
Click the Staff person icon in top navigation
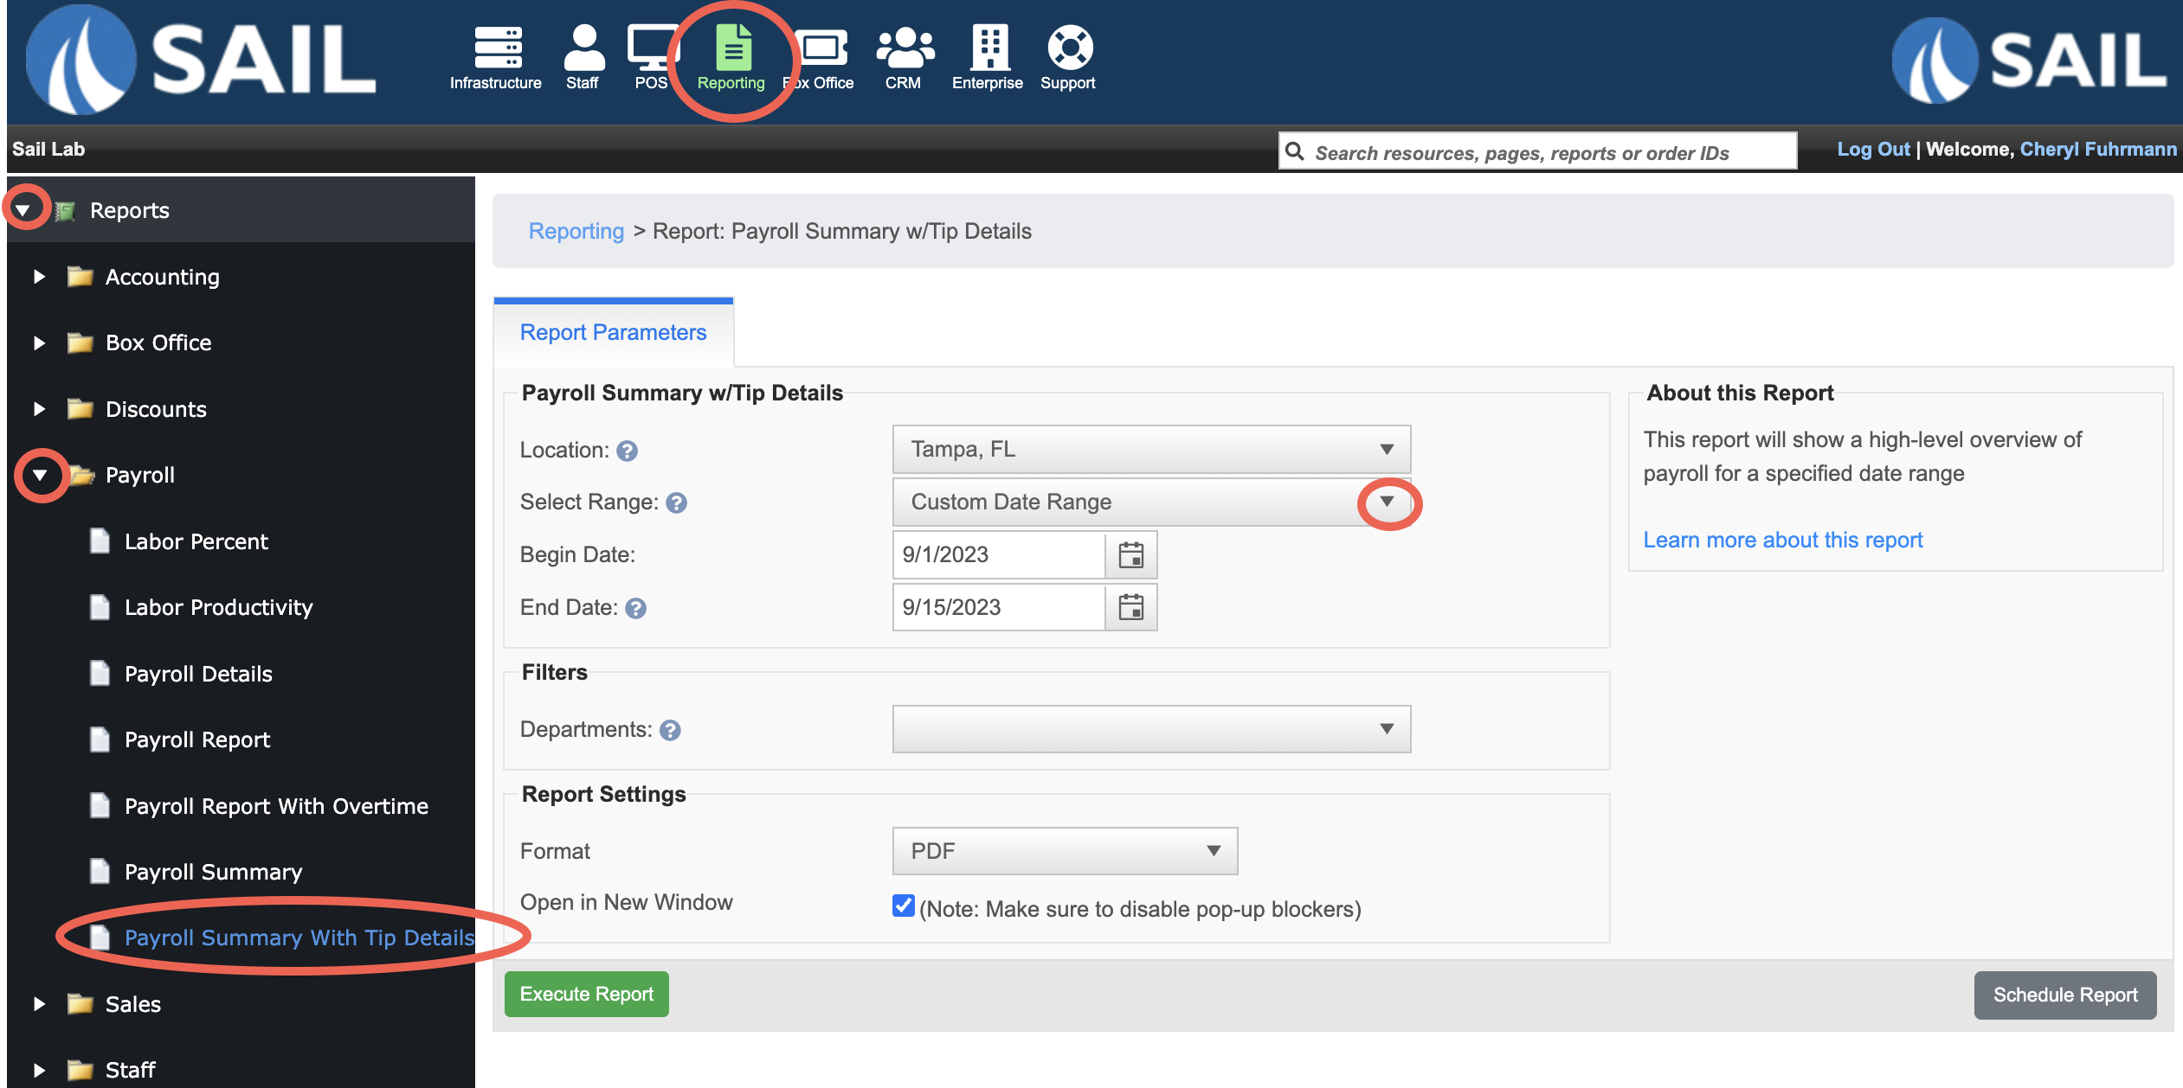(583, 48)
